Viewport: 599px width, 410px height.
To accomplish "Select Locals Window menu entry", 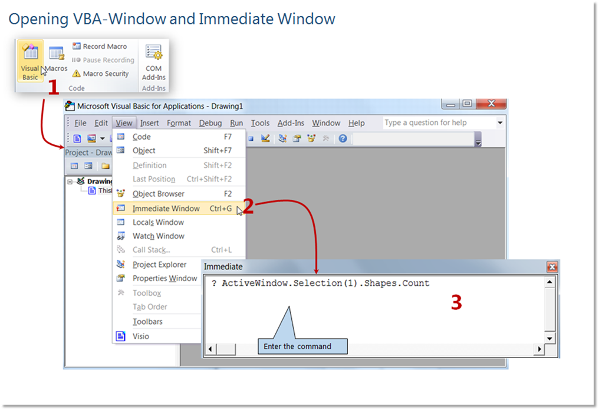I will (x=179, y=222).
